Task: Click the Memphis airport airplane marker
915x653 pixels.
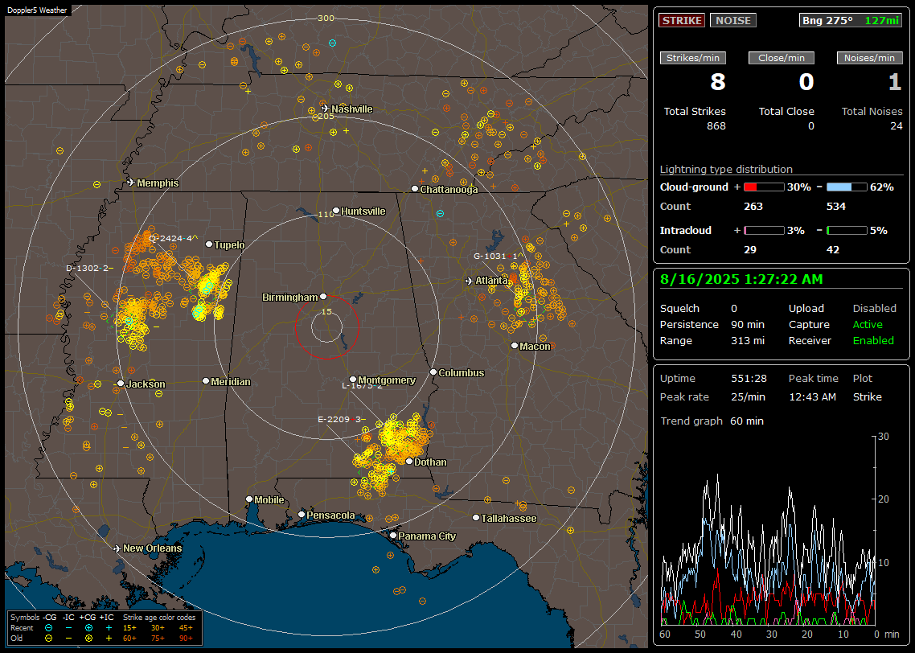Action: tap(131, 183)
